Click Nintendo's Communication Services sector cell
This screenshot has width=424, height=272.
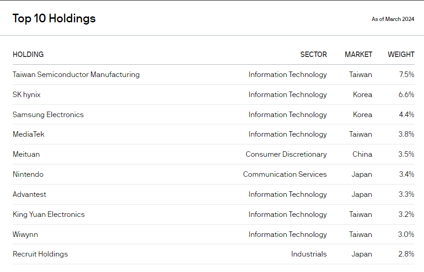click(285, 174)
